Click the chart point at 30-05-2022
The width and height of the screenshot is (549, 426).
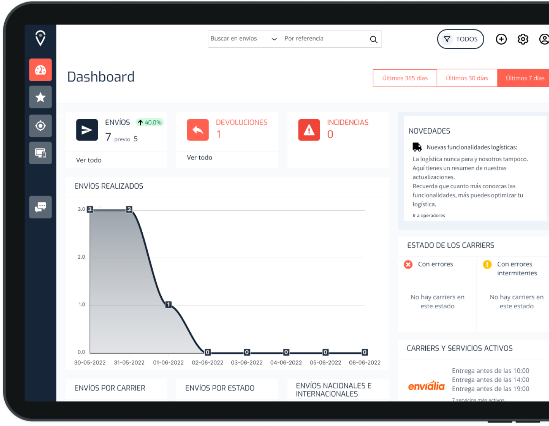pos(90,210)
